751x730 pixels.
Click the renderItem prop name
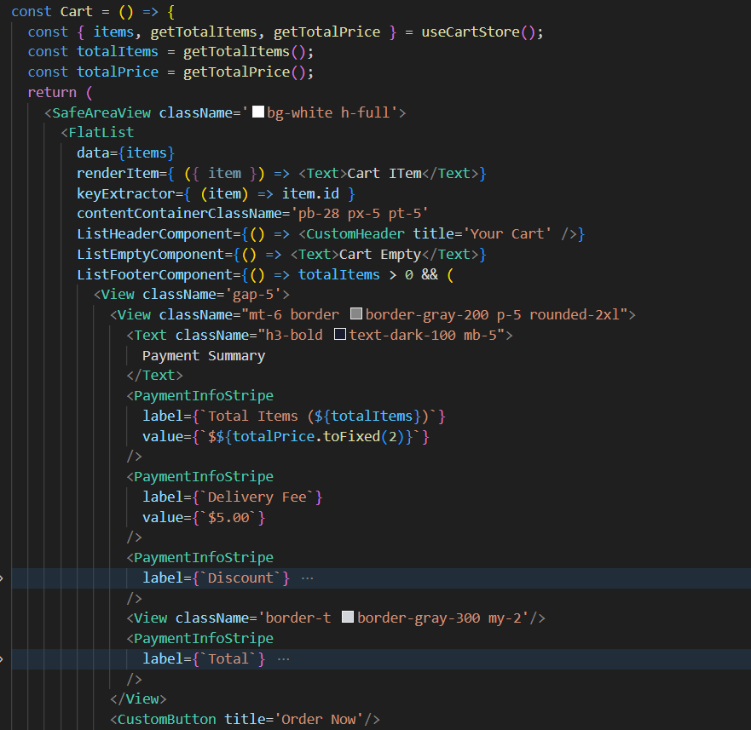(118, 173)
